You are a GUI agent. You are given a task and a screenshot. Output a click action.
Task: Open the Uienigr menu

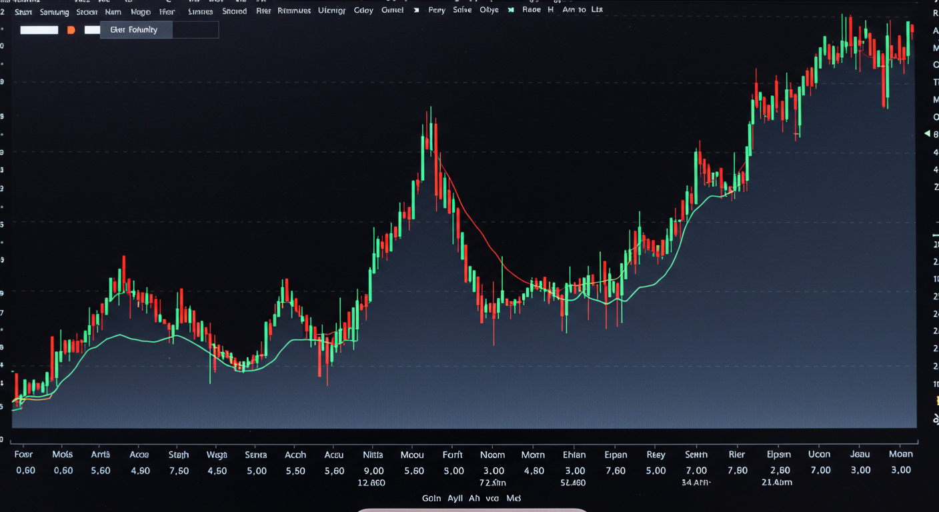click(332, 11)
